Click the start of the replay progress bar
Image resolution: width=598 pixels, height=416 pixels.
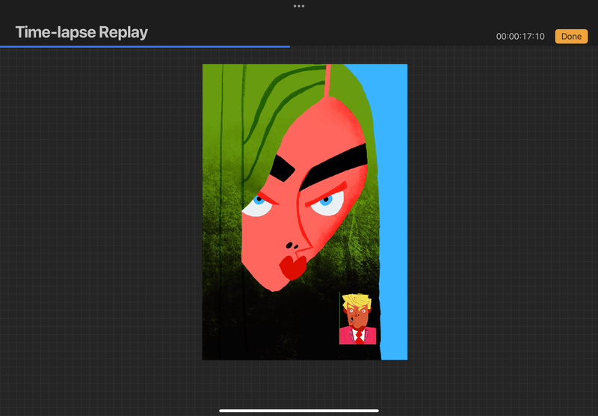point(2,46)
